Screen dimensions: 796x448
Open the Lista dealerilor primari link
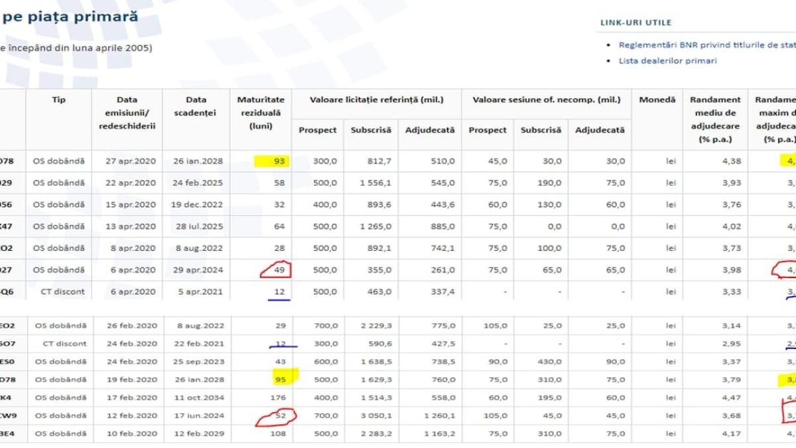coord(667,61)
